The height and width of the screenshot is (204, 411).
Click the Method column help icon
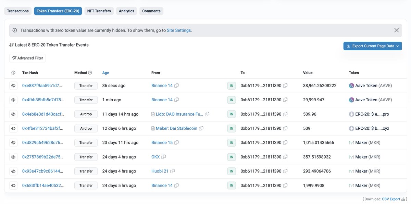[90, 73]
